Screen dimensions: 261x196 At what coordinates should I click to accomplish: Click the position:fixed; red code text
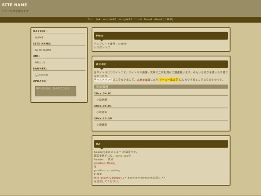[x=104, y=163]
